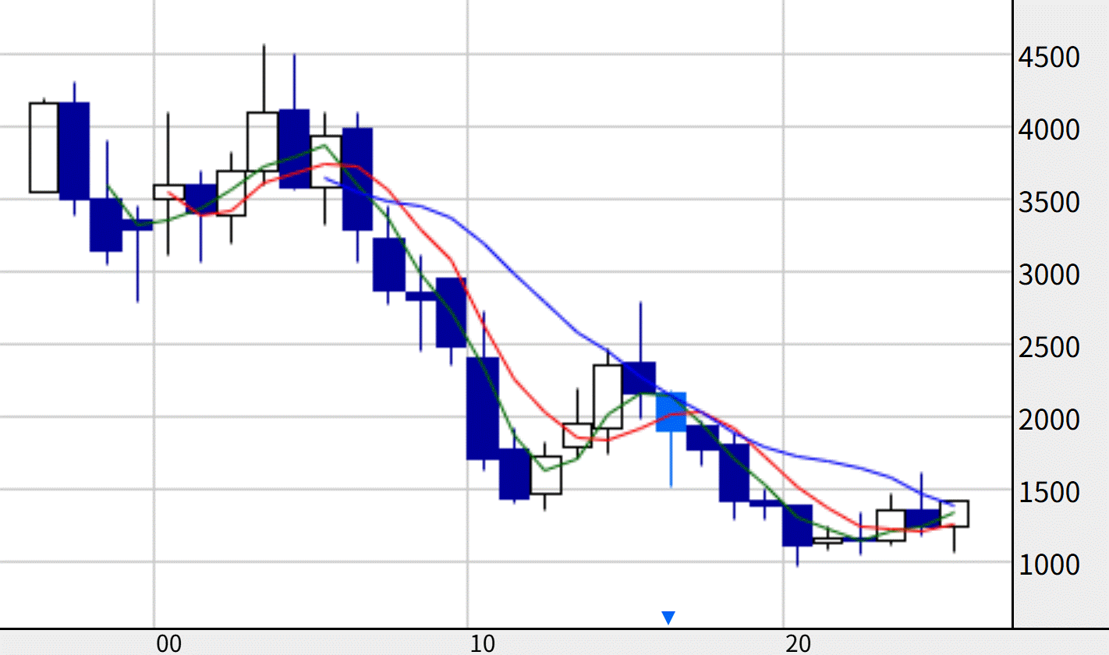This screenshot has height=655, width=1109.
Task: Select the light-blue highlighted candlestick
Action: 671,412
